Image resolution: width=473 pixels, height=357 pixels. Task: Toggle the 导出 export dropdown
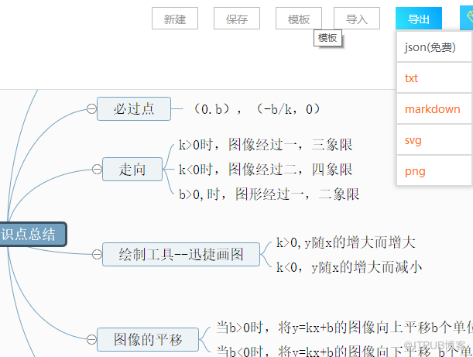tap(419, 19)
